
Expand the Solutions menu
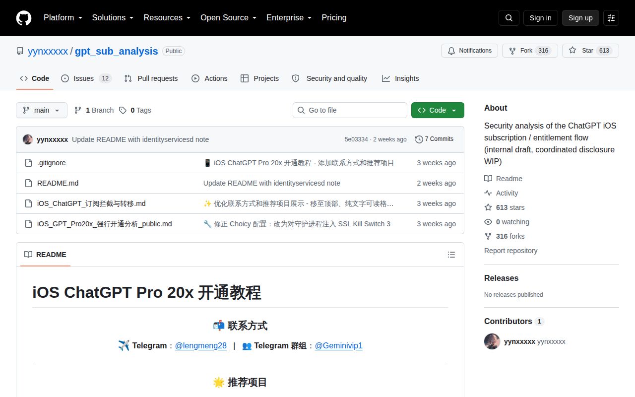pyautogui.click(x=113, y=18)
